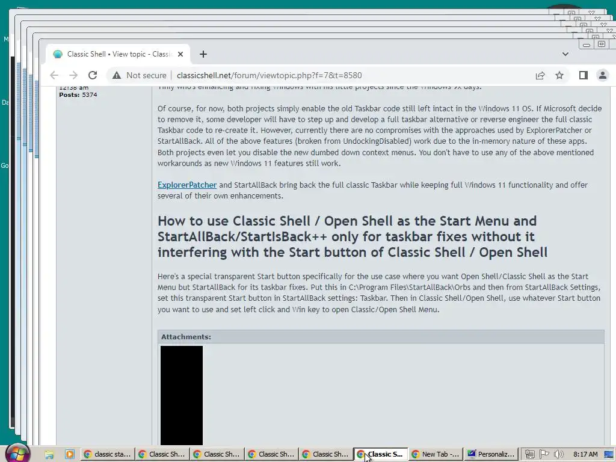This screenshot has height=462, width=616.
Task: Select the Classic Shell View topic tab
Action: tap(118, 54)
